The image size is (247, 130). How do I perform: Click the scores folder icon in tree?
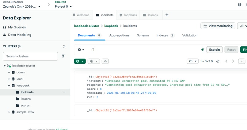click(17, 105)
